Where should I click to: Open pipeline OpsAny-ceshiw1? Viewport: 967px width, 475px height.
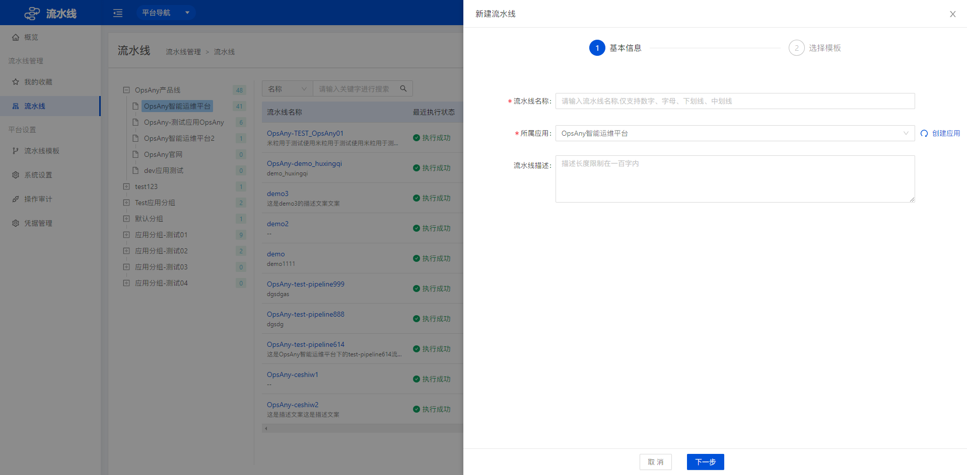tap(293, 374)
